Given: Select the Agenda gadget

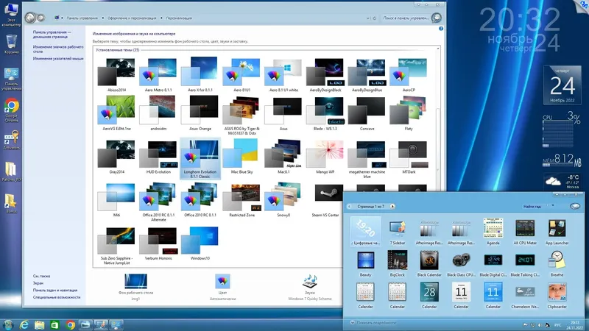Looking at the screenshot, I should [x=493, y=232].
